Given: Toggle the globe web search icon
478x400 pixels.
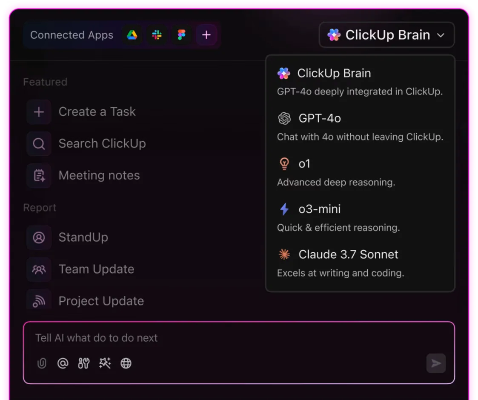Looking at the screenshot, I should pos(126,363).
